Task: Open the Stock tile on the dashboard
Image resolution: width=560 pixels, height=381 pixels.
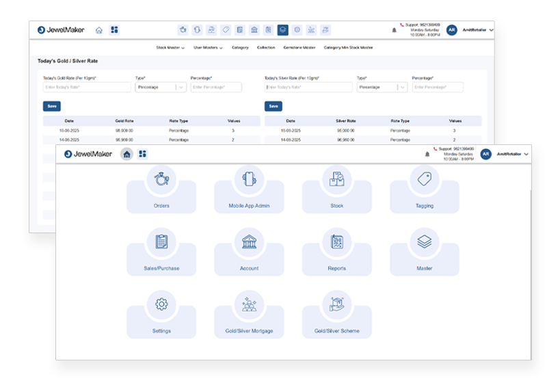Action: coord(337,189)
